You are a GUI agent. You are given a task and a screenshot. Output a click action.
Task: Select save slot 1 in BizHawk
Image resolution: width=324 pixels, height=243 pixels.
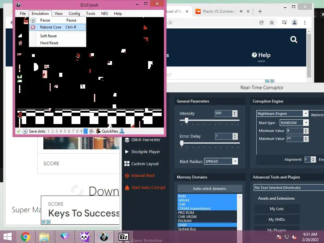point(48,131)
